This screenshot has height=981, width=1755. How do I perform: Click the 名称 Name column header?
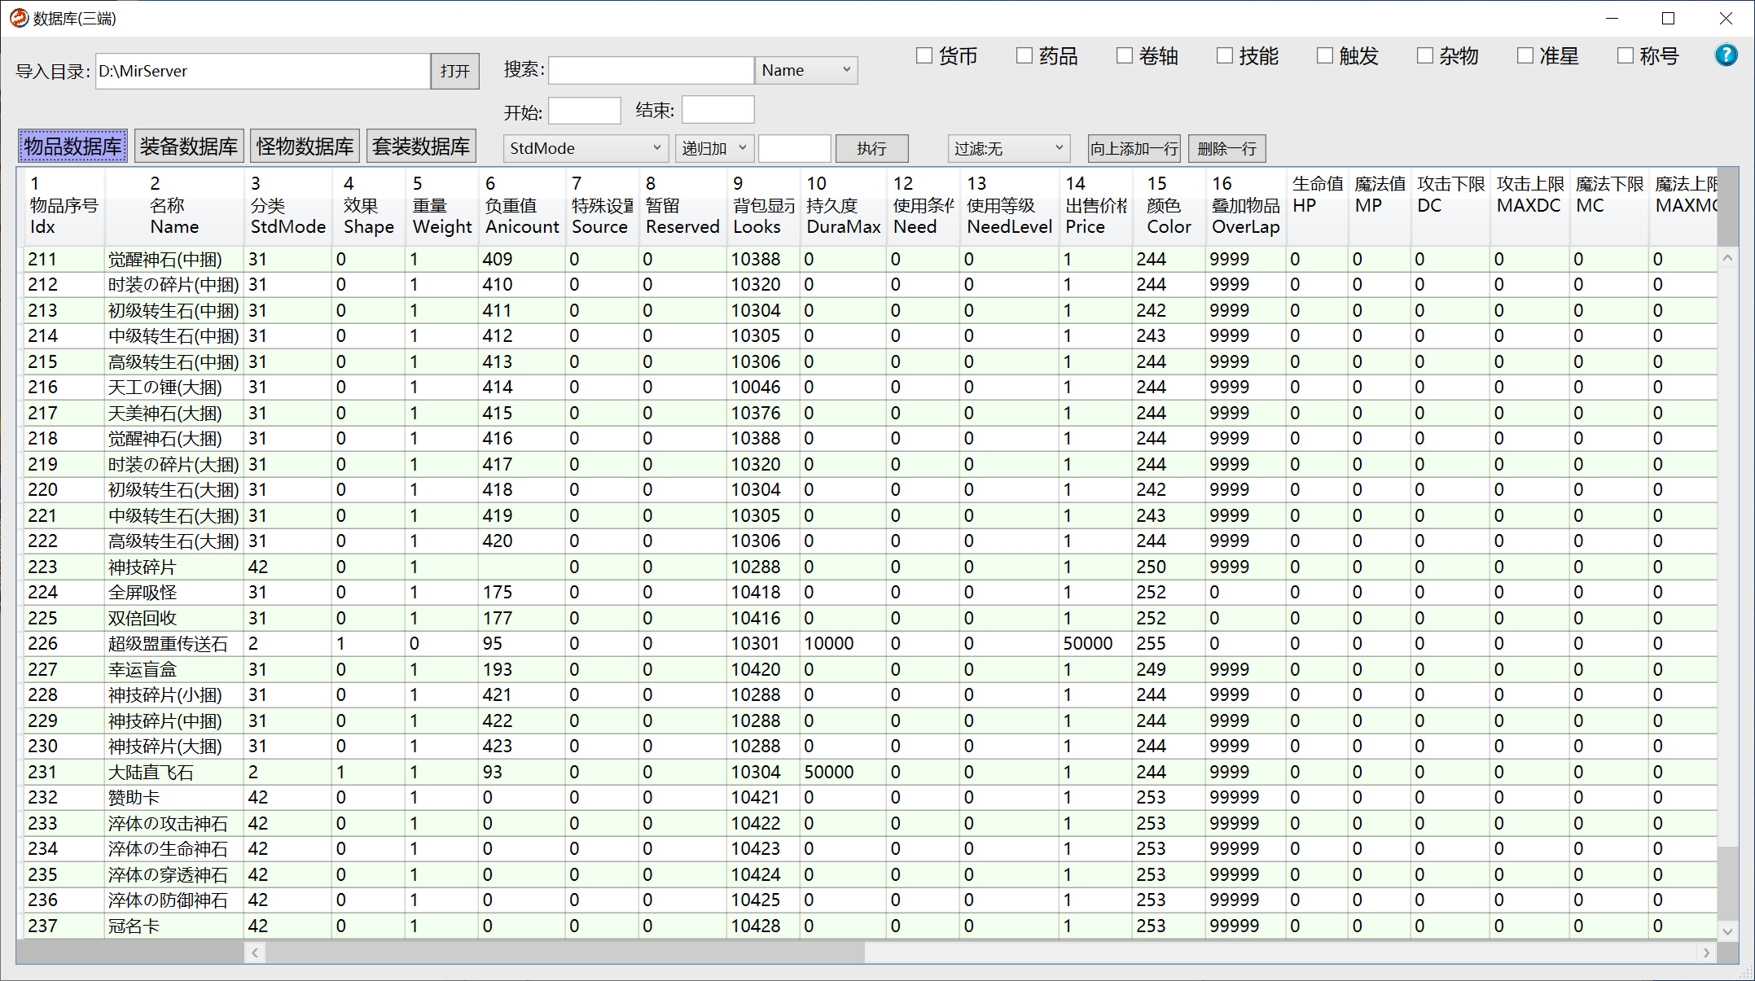[x=174, y=205]
